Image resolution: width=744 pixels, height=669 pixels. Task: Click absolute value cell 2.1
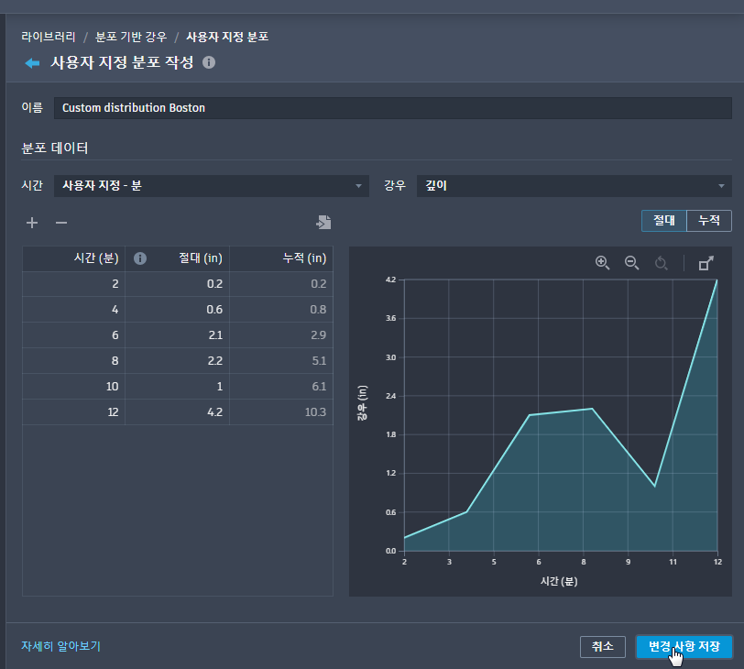pos(178,335)
